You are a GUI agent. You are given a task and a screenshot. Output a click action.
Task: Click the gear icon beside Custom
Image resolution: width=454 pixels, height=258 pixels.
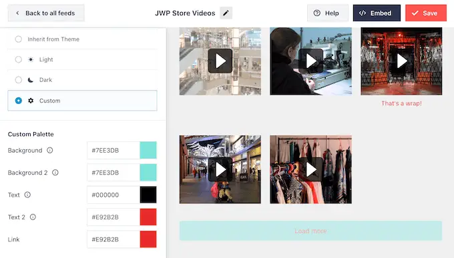[31, 101]
